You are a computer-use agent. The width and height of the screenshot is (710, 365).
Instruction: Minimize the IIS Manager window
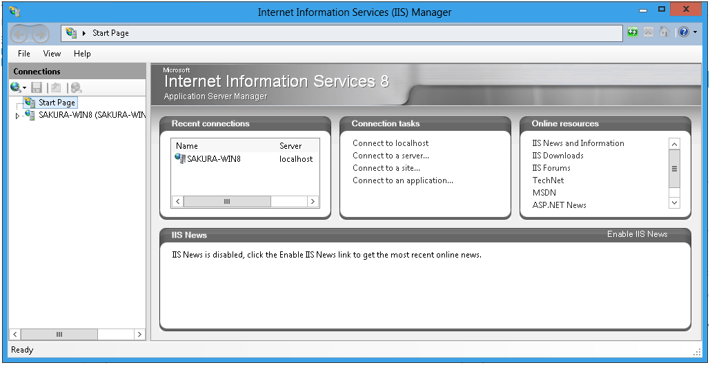pyautogui.click(x=642, y=10)
